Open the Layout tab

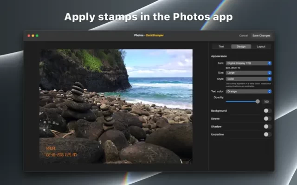click(x=261, y=47)
